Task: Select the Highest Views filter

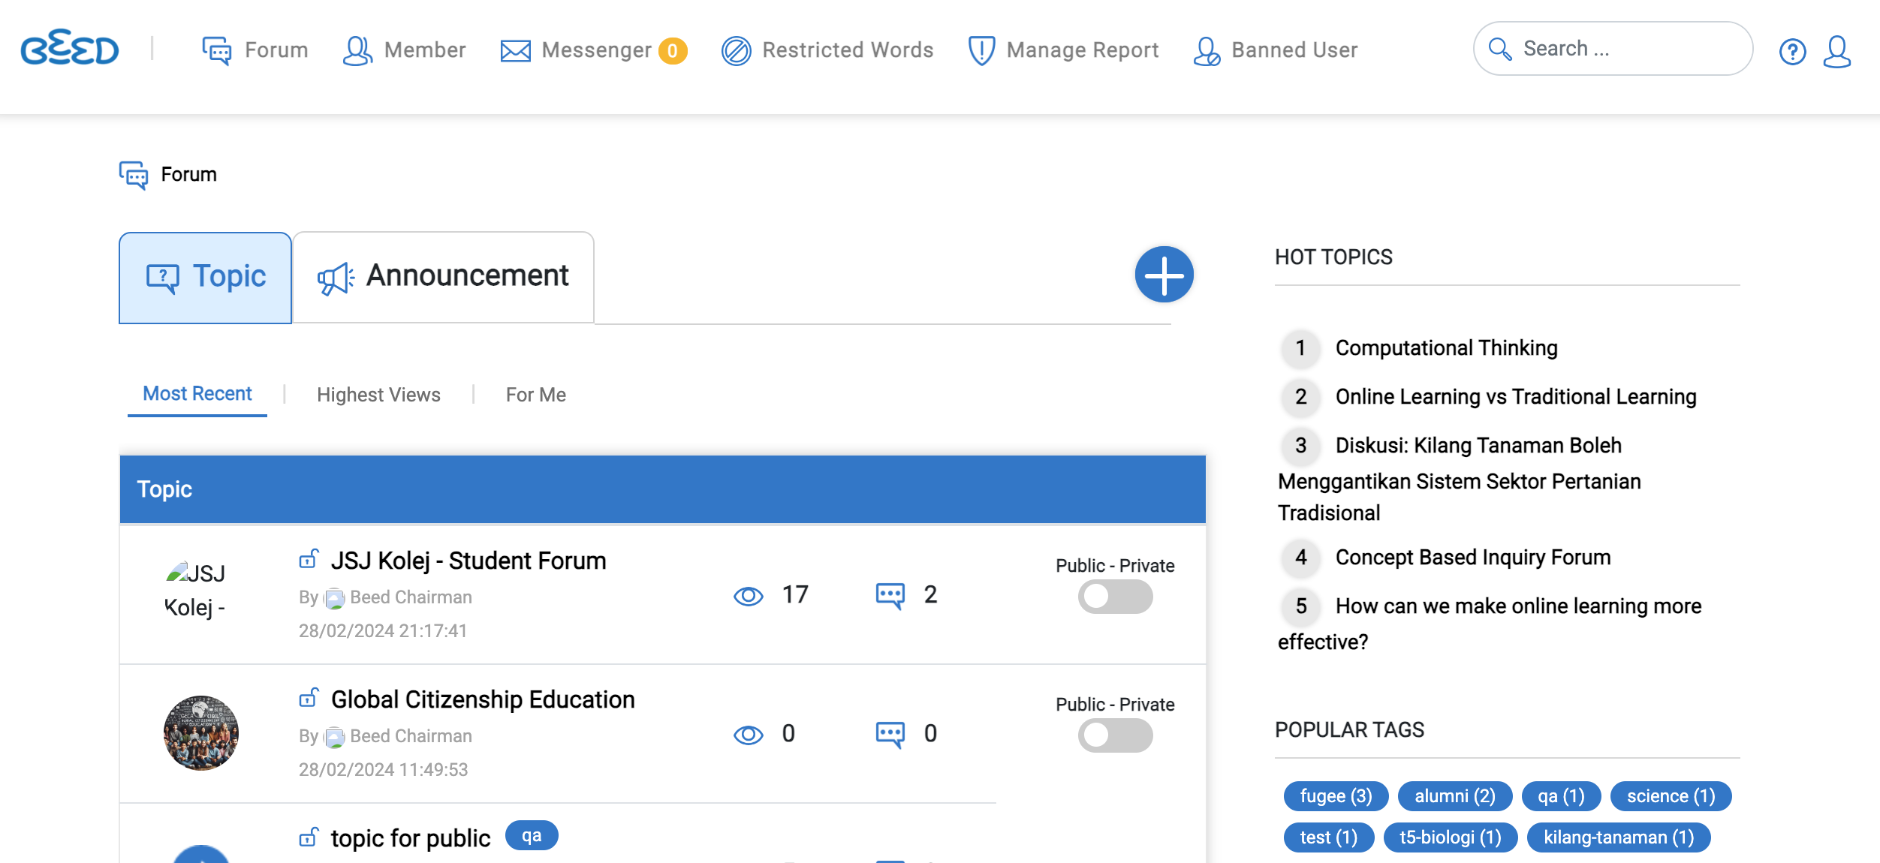Action: point(378,395)
